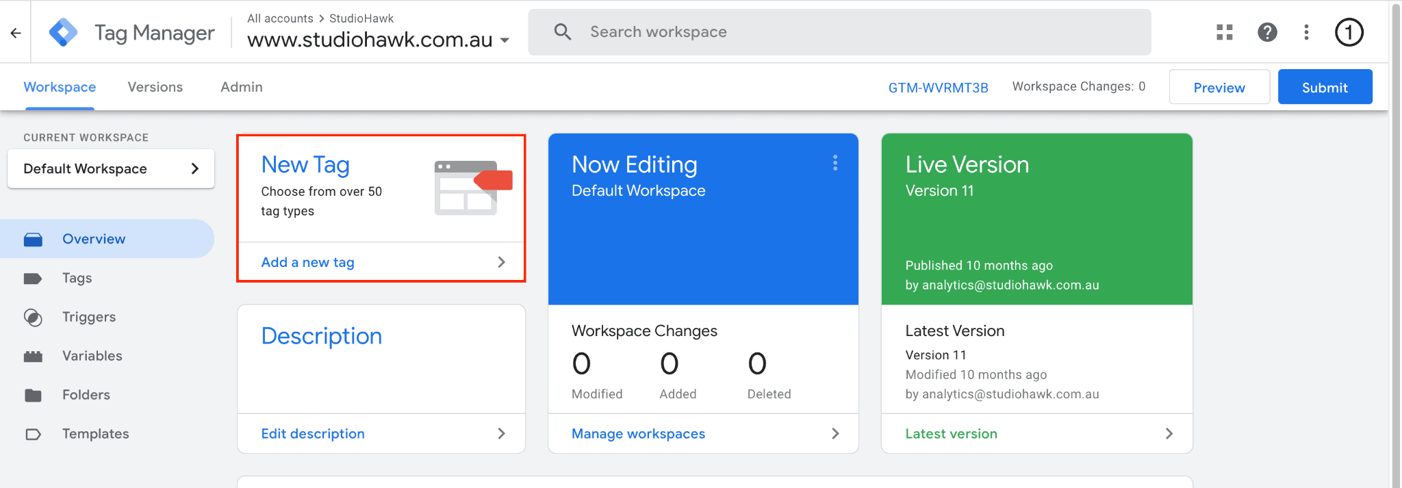Click the Added count label
The width and height of the screenshot is (1402, 488).
[678, 394]
